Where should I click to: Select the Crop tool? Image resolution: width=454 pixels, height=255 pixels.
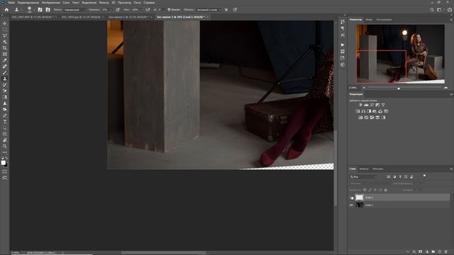pyautogui.click(x=5, y=48)
